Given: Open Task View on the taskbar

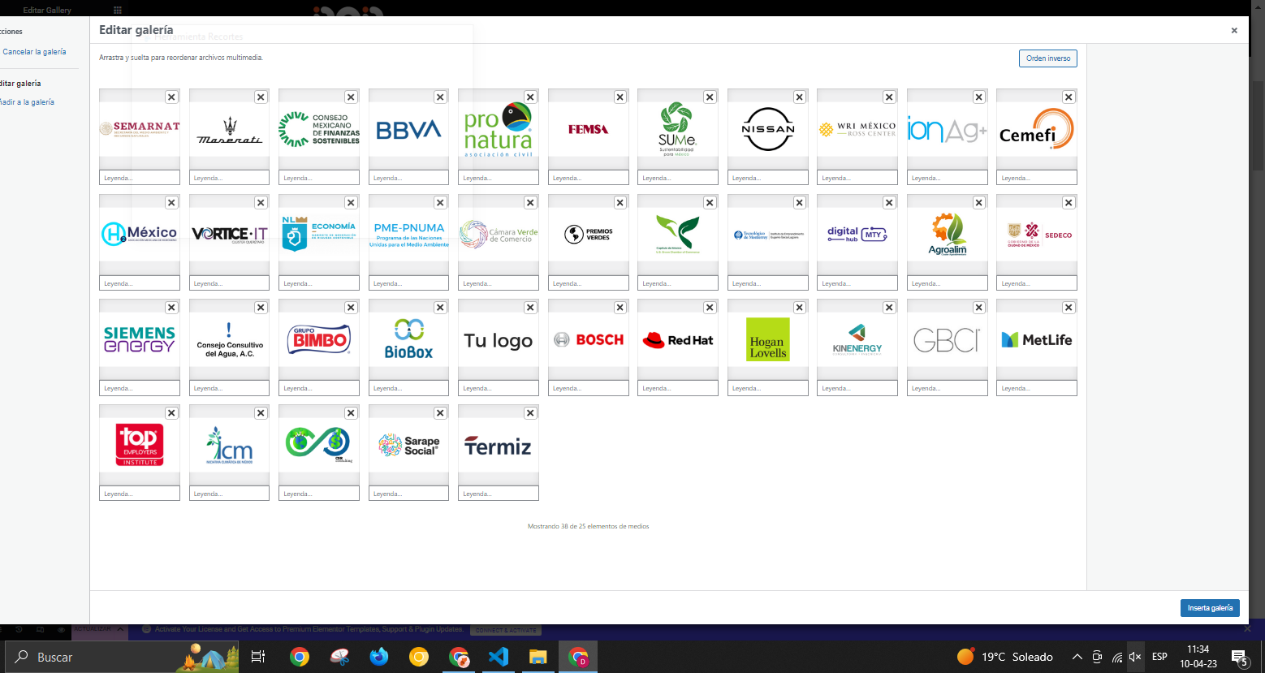Looking at the screenshot, I should 258,657.
